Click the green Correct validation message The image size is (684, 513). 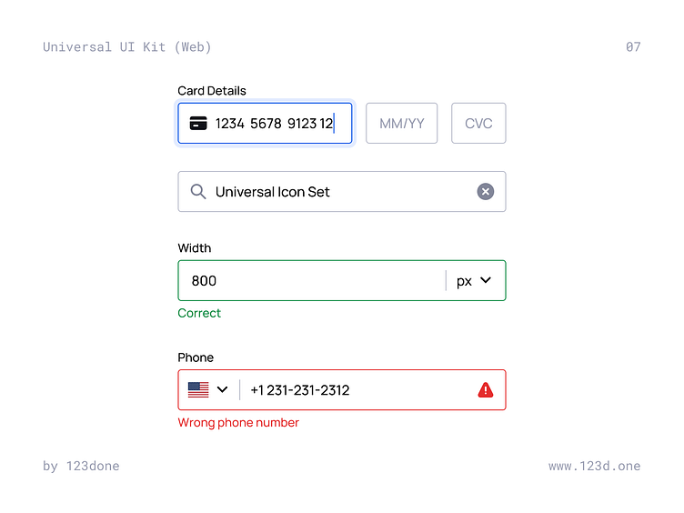(x=199, y=313)
